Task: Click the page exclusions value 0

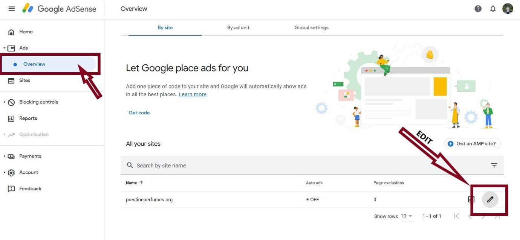Action: pos(375,200)
